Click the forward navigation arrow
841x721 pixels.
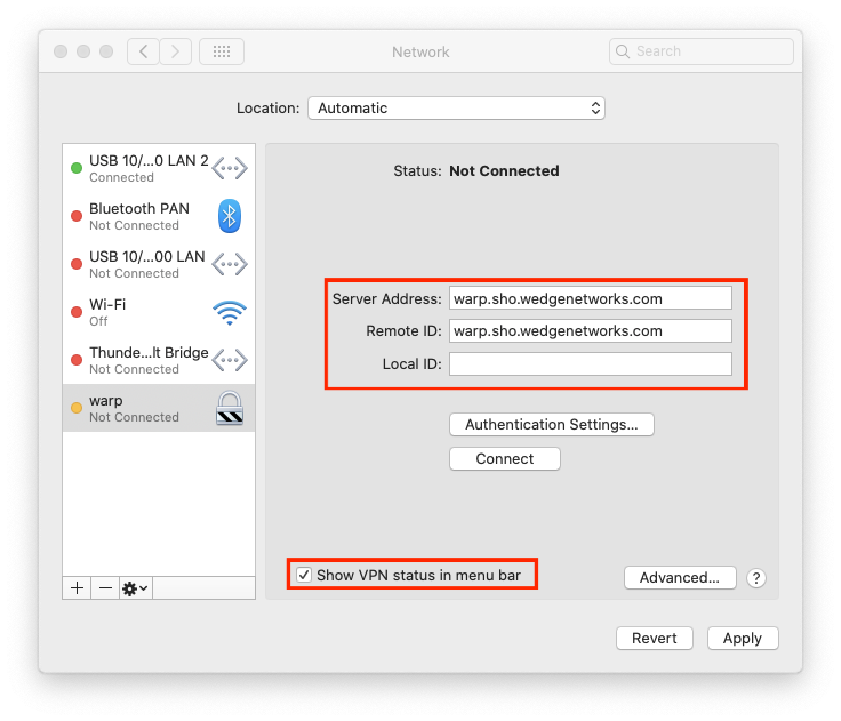pyautogui.click(x=175, y=52)
